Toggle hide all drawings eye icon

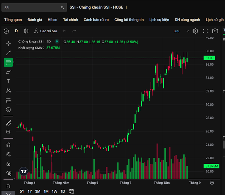coord(9,173)
